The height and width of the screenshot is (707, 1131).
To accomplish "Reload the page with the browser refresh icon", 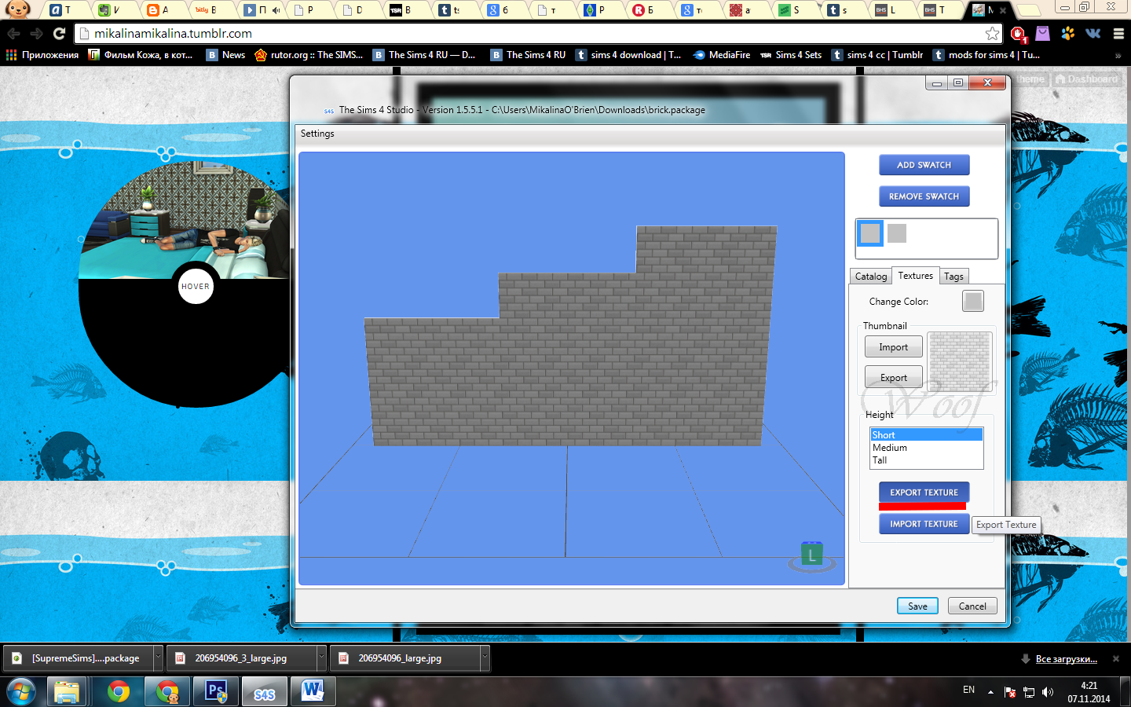I will (59, 33).
